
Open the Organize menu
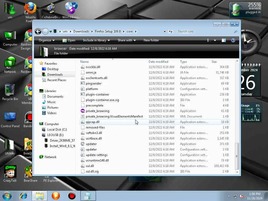47,40
